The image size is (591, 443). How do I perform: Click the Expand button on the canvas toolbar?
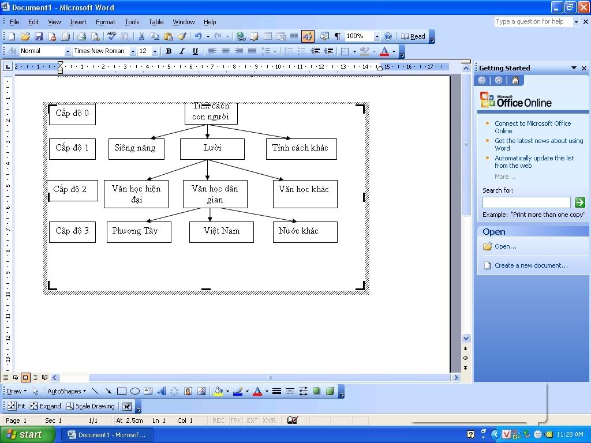pyautogui.click(x=46, y=406)
